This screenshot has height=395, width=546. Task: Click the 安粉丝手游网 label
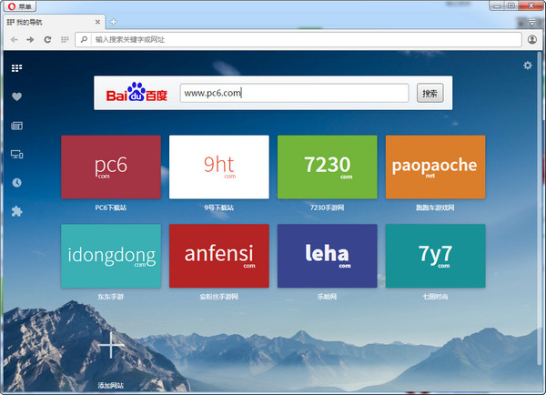[x=219, y=297]
